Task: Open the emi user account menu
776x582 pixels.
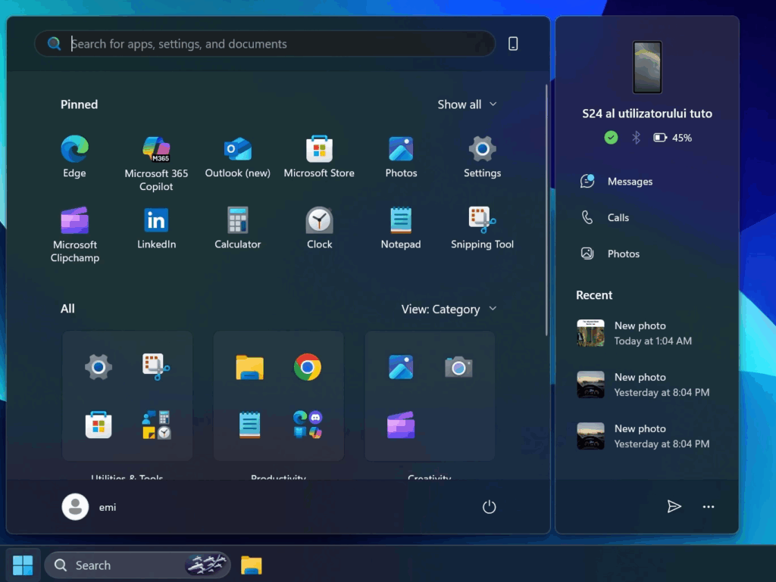Action: pyautogui.click(x=89, y=507)
